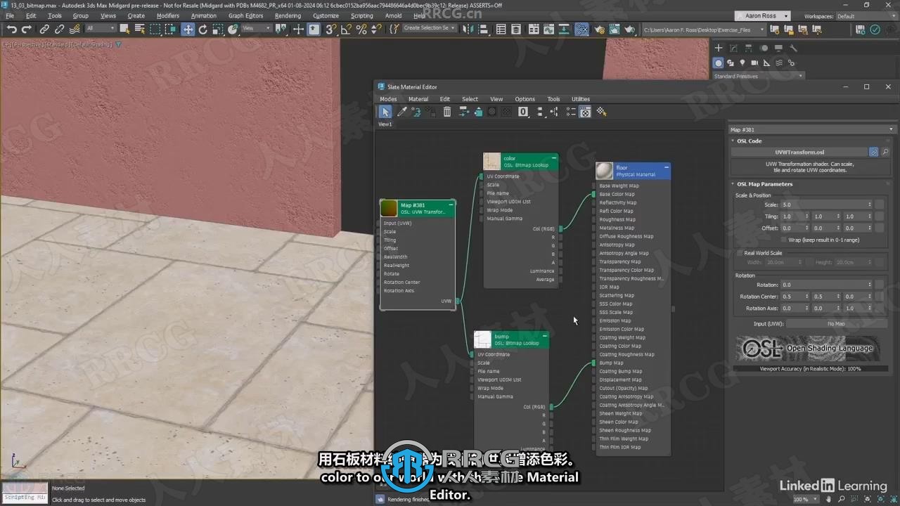The width and height of the screenshot is (900, 506).
Task: Click the Select by Material icon
Action: point(601,112)
